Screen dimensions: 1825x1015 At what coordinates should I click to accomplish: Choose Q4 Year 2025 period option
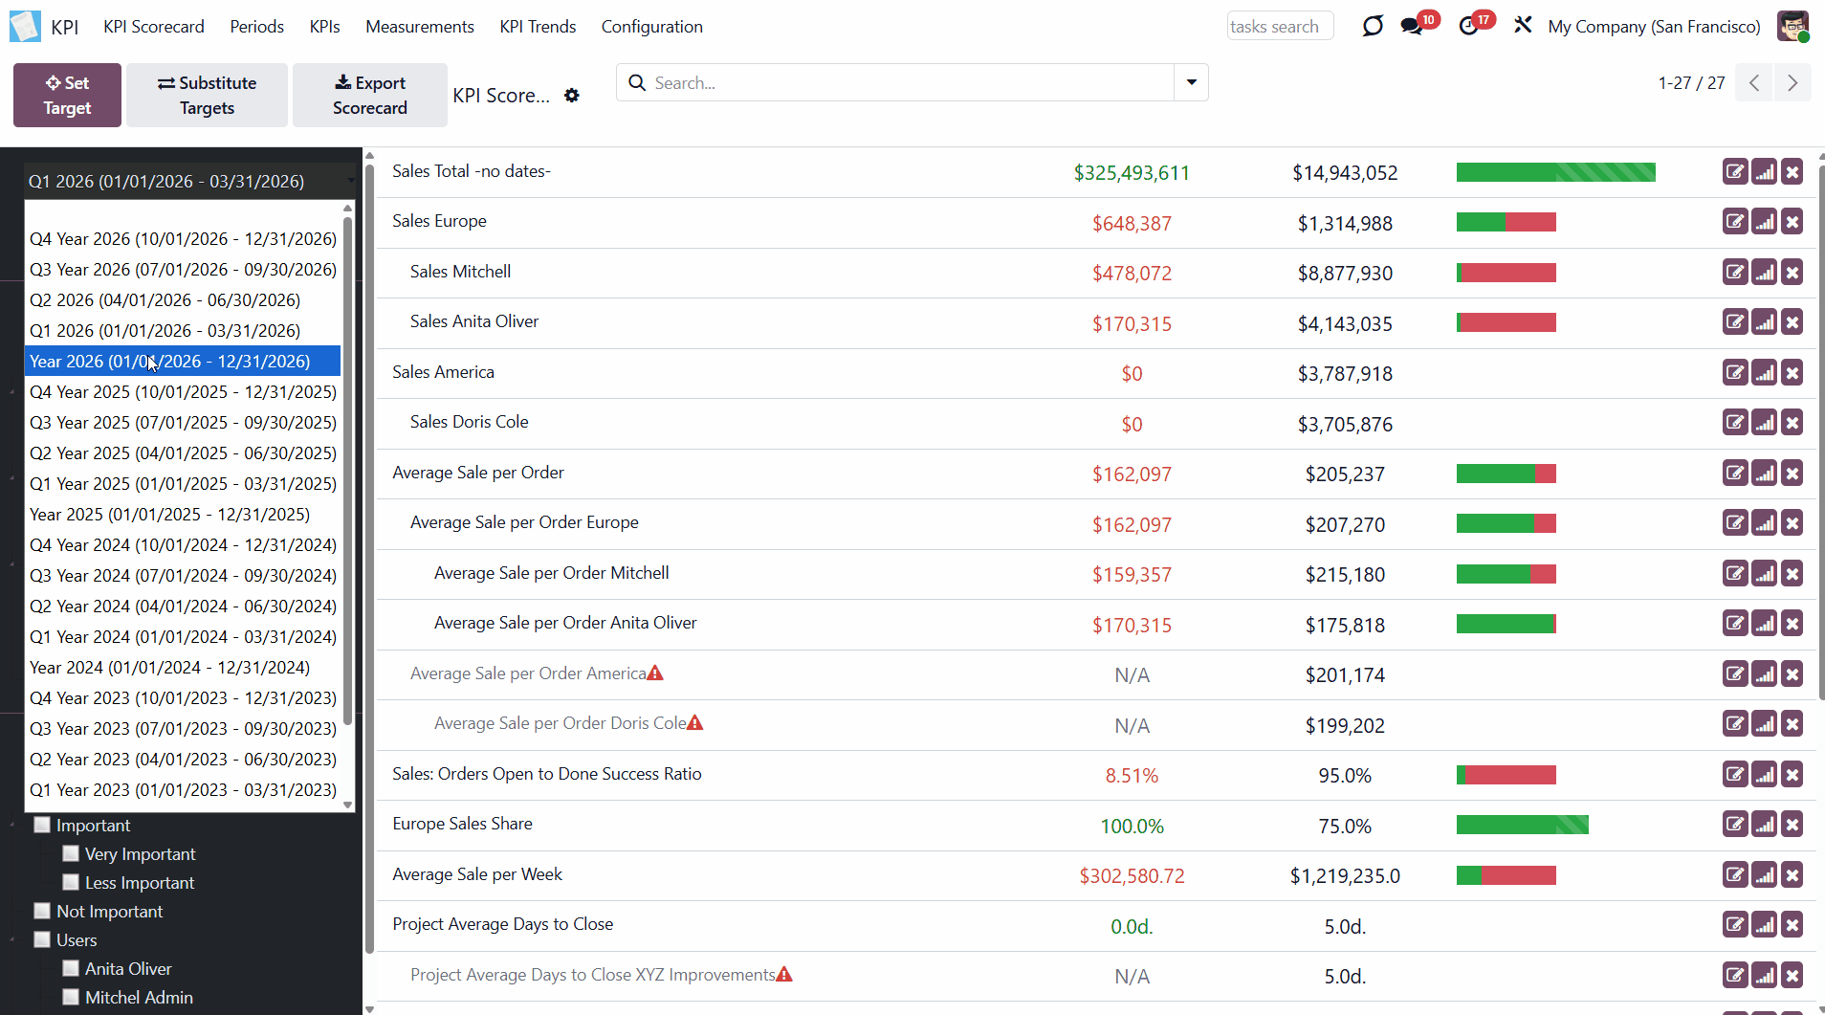pyautogui.click(x=182, y=391)
